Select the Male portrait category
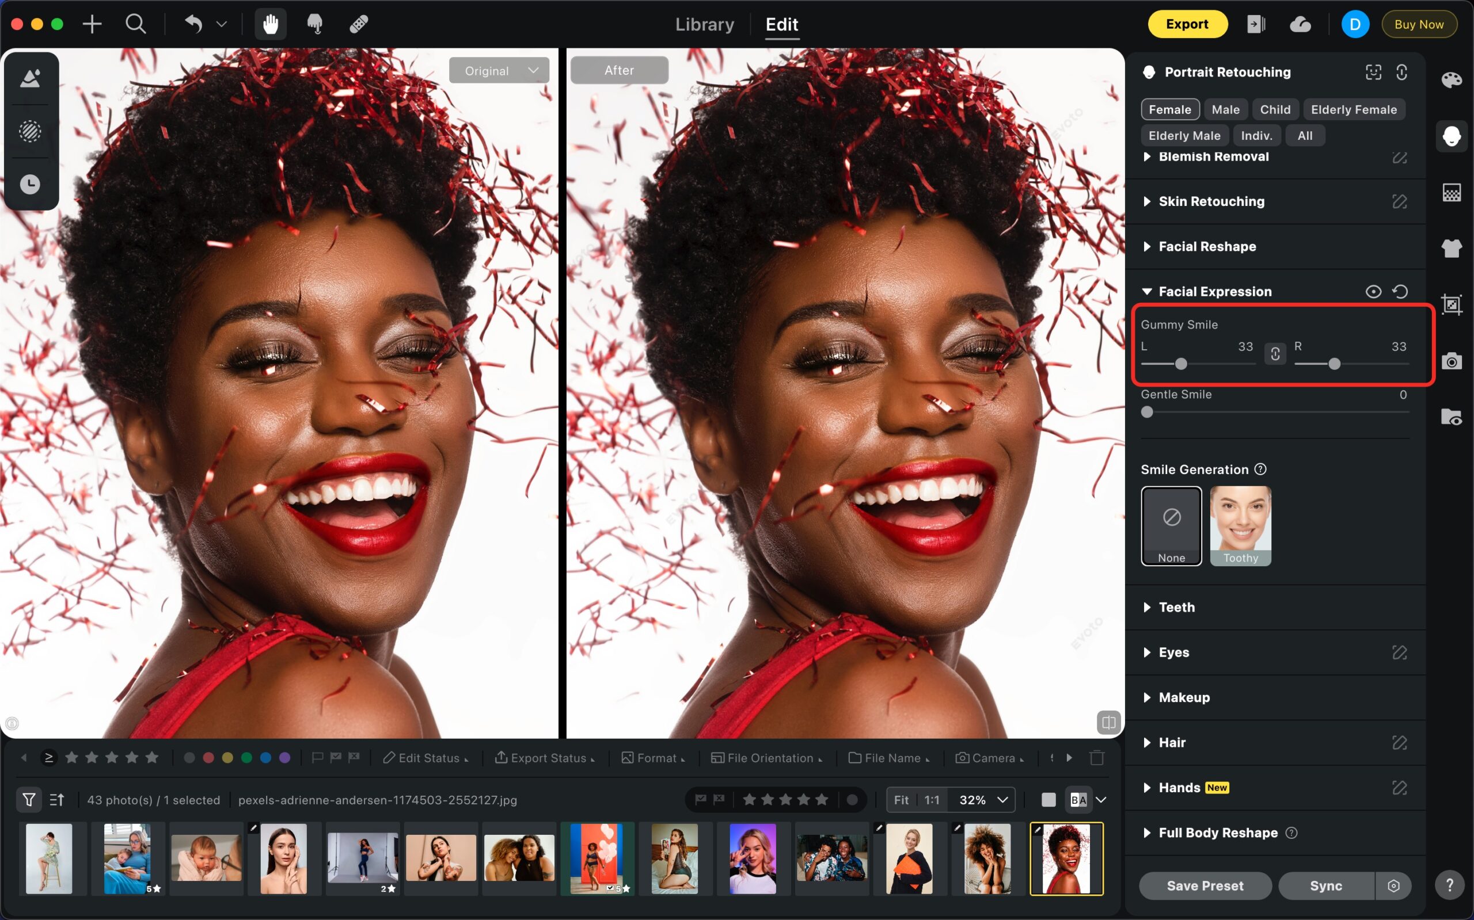This screenshot has width=1474, height=920. 1225,109
